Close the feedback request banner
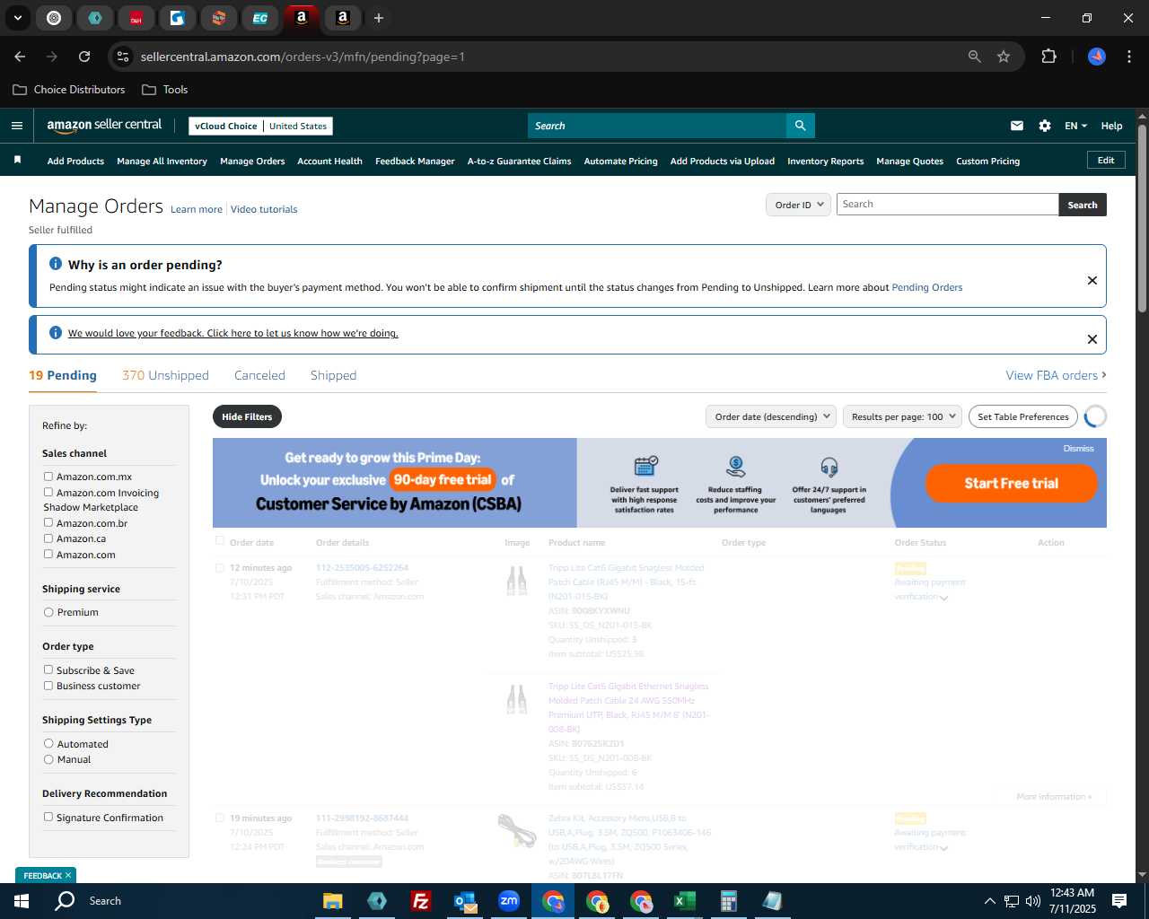Image resolution: width=1149 pixels, height=919 pixels. pos(1092,338)
